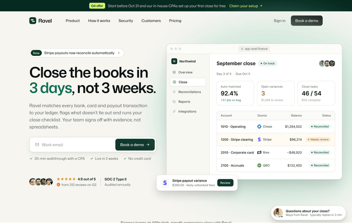Click Maya's avatar in chat widget
Viewport: 352px width, 223px height.
coord(278,213)
